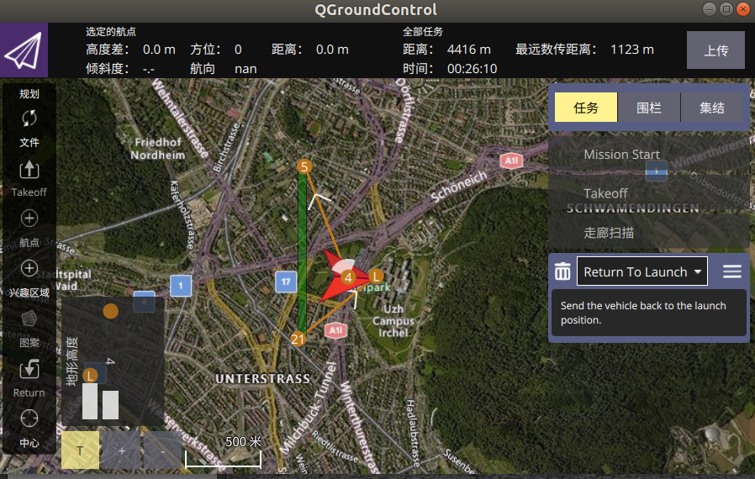Upload mission with 上传 button

pyautogui.click(x=715, y=50)
